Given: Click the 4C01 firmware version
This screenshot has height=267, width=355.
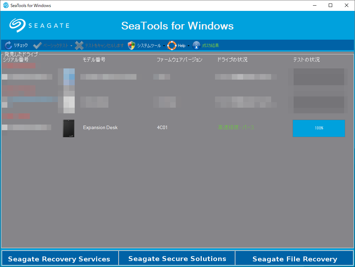Looking at the screenshot, I should pos(162,127).
